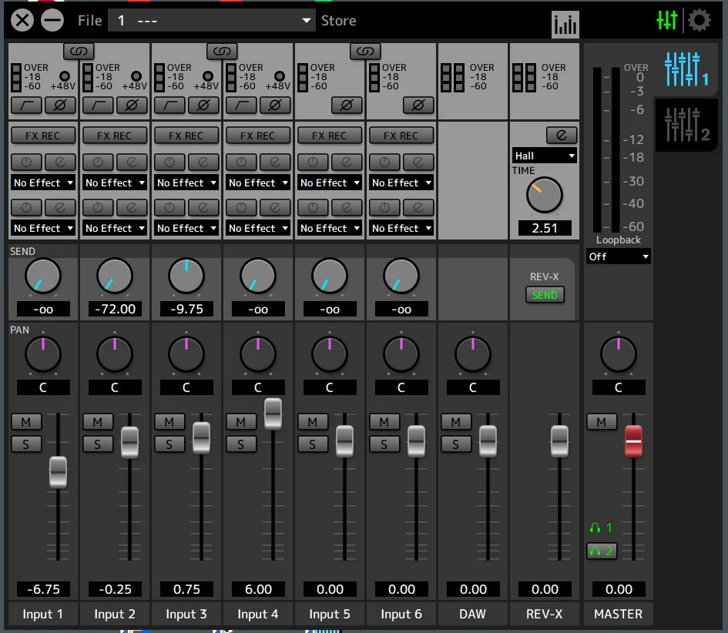Change the Hall reverb type dropdown
The height and width of the screenshot is (633, 728).
pos(544,155)
